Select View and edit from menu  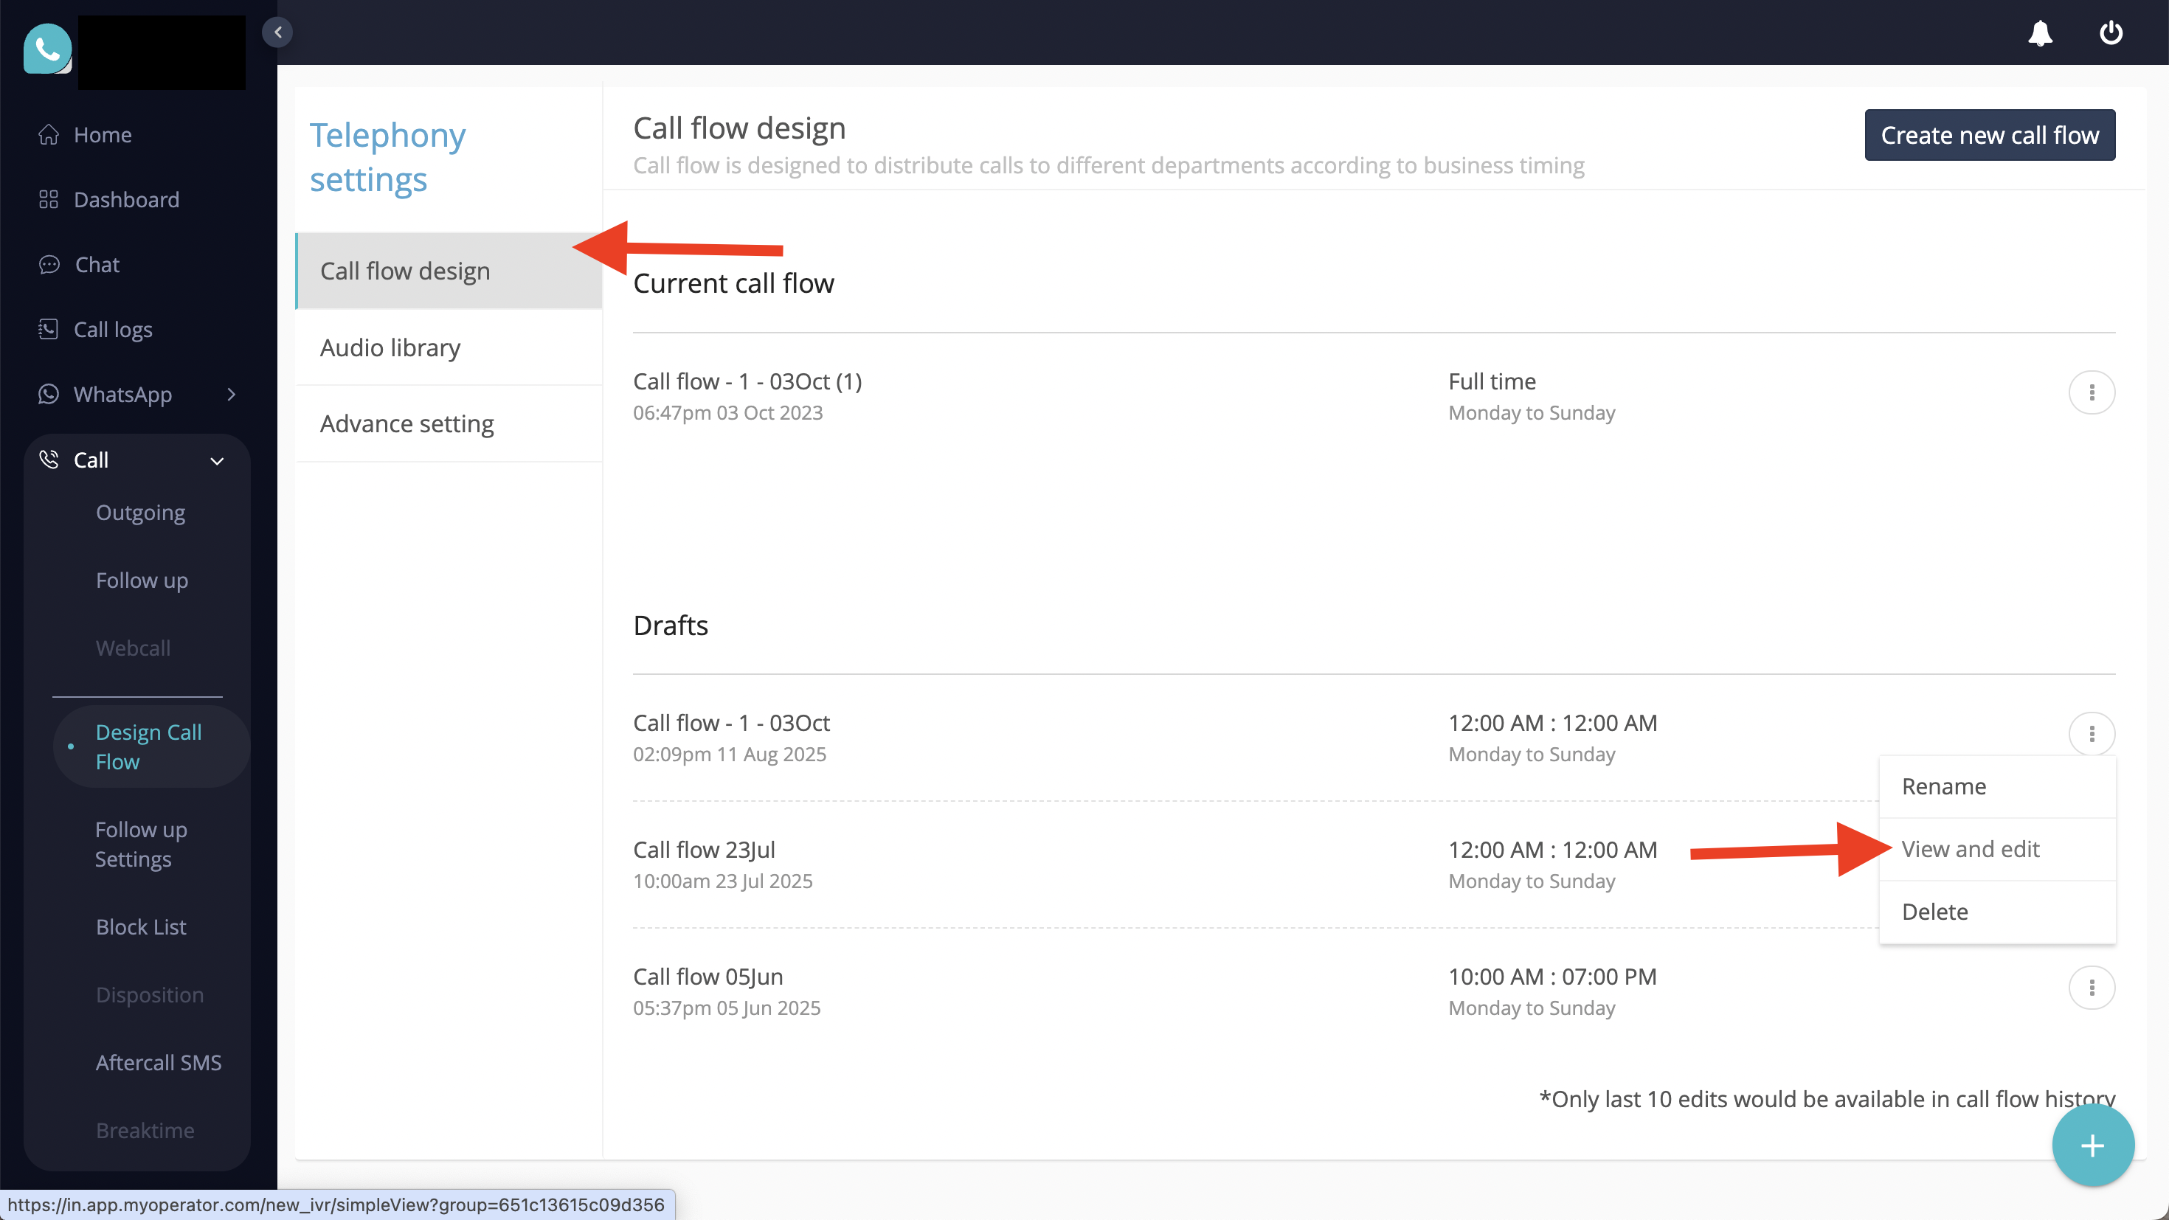[x=1971, y=849]
